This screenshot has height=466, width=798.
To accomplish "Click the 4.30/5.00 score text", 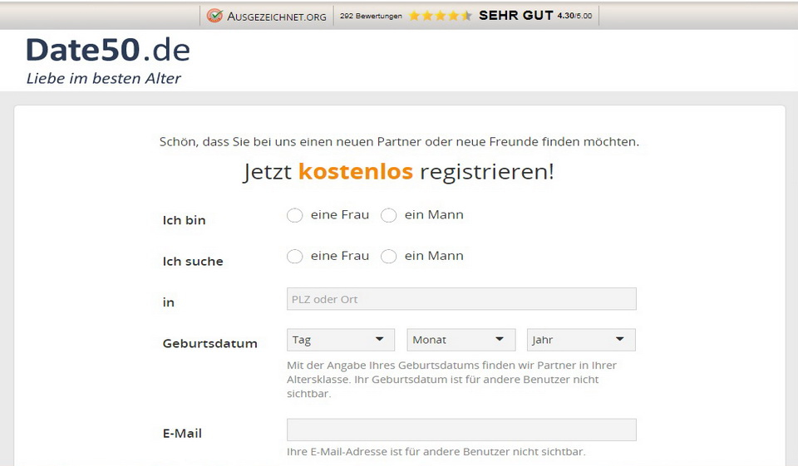I will [x=574, y=16].
